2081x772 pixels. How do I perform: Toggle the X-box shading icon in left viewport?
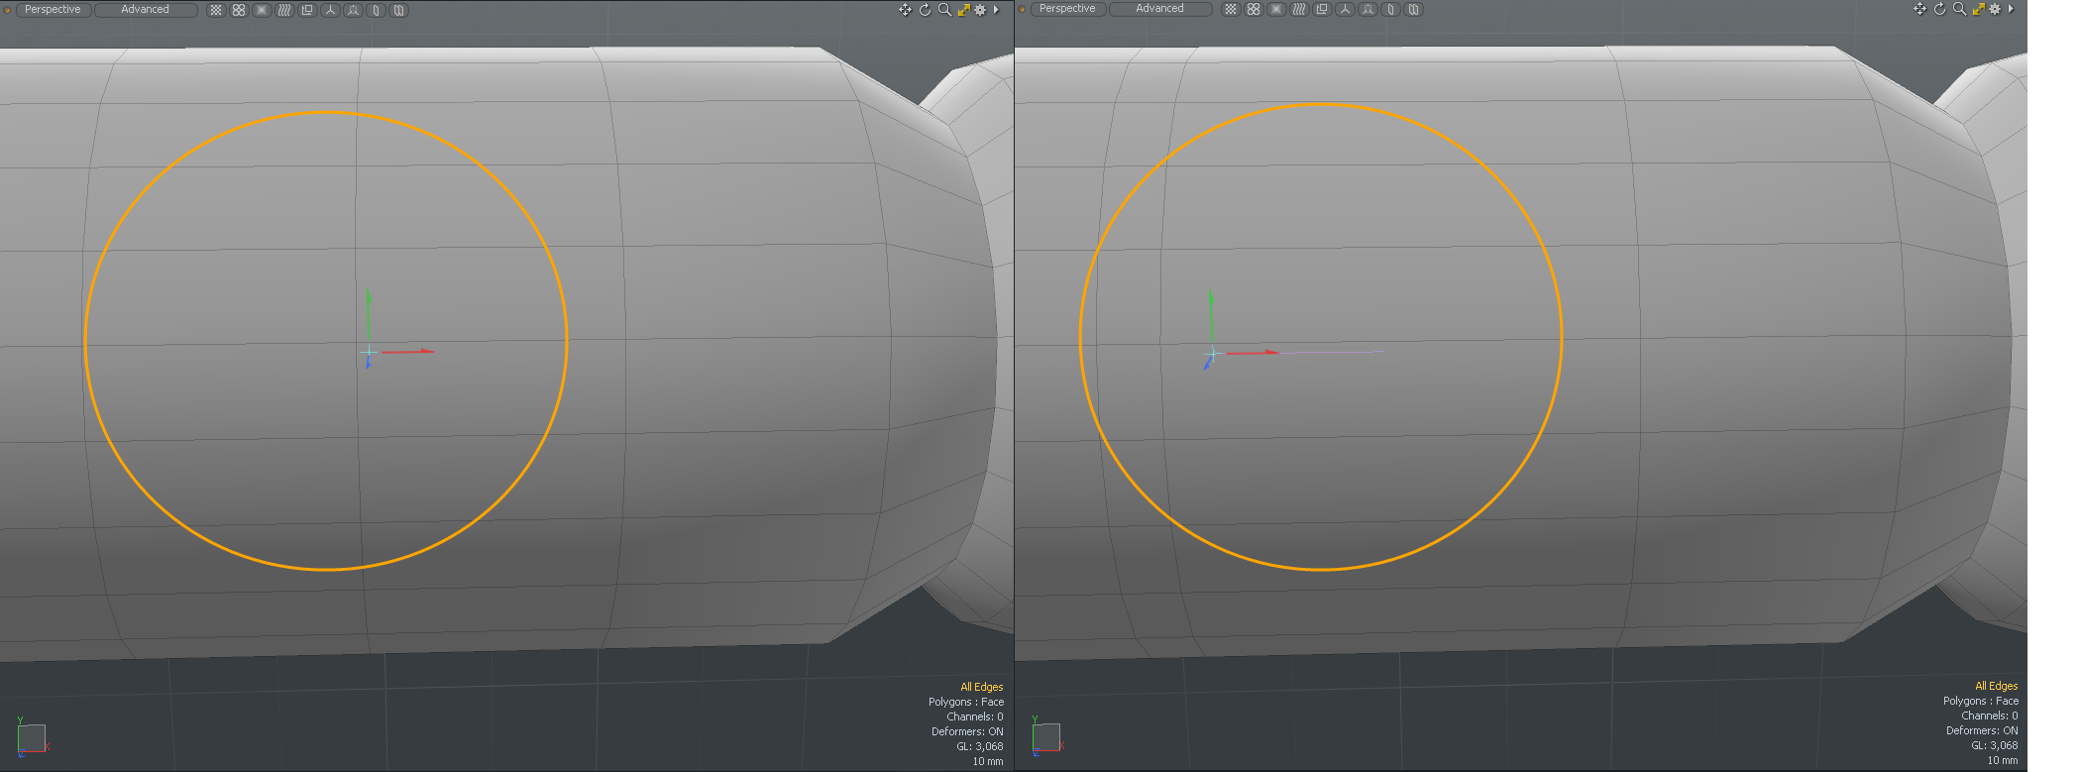(x=262, y=10)
